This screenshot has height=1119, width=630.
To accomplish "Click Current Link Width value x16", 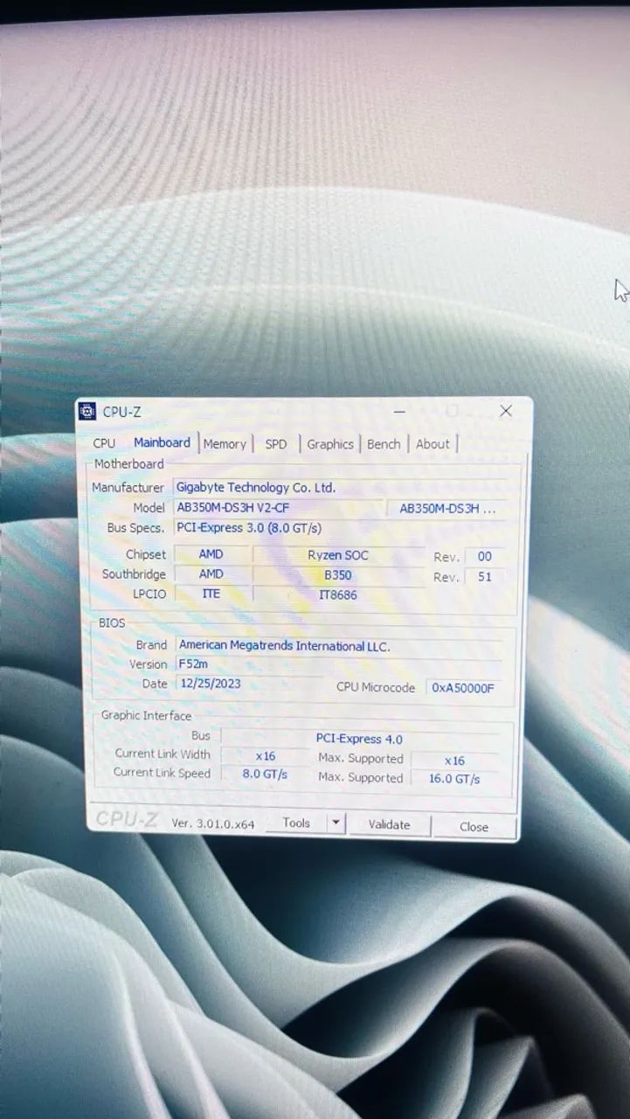I will 265,755.
